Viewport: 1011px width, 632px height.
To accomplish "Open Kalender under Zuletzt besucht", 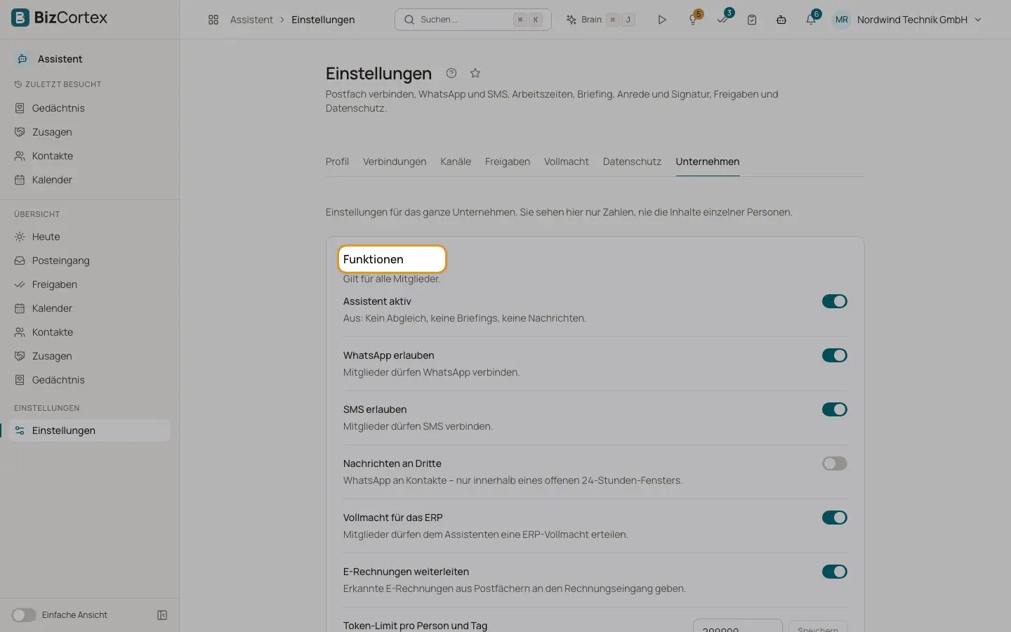I will coord(90,180).
